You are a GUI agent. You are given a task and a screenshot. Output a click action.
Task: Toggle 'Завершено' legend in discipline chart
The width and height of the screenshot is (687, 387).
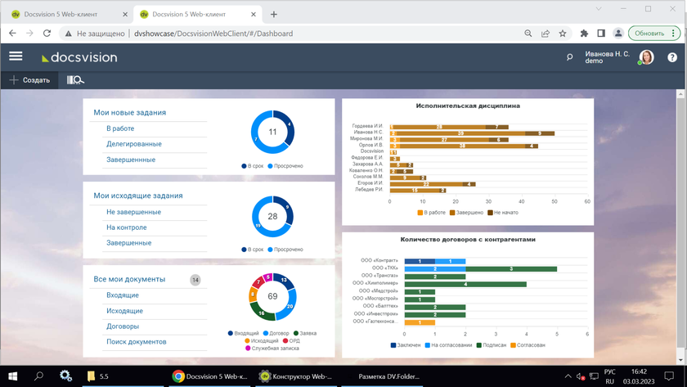pos(467,213)
